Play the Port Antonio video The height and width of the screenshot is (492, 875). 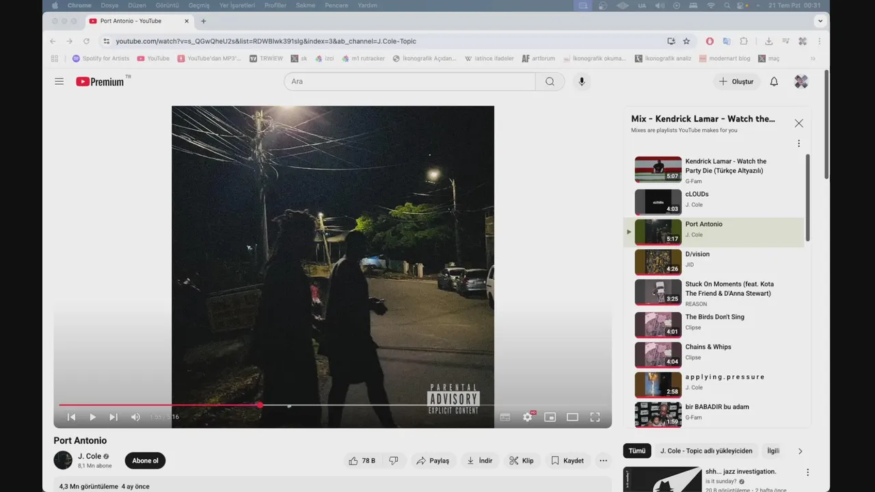click(x=93, y=417)
